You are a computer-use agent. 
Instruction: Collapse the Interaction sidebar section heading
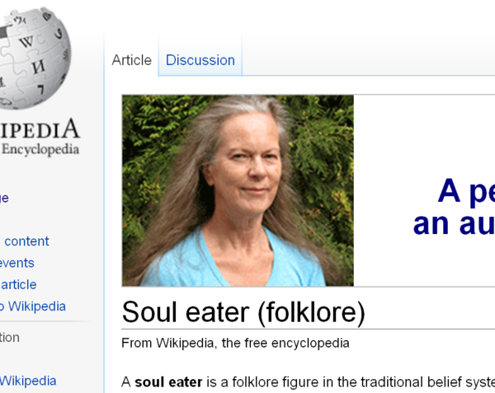(9, 338)
